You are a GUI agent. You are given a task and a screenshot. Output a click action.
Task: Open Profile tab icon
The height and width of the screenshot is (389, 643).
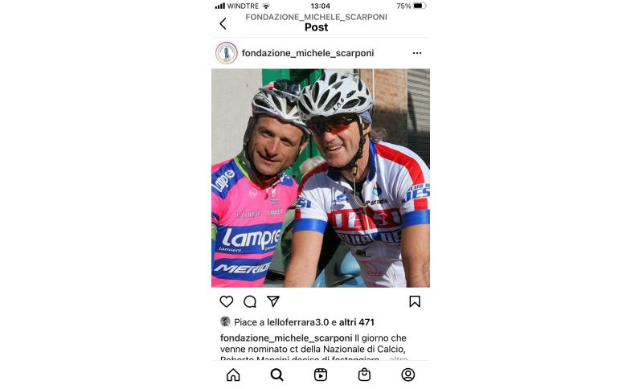point(408,375)
